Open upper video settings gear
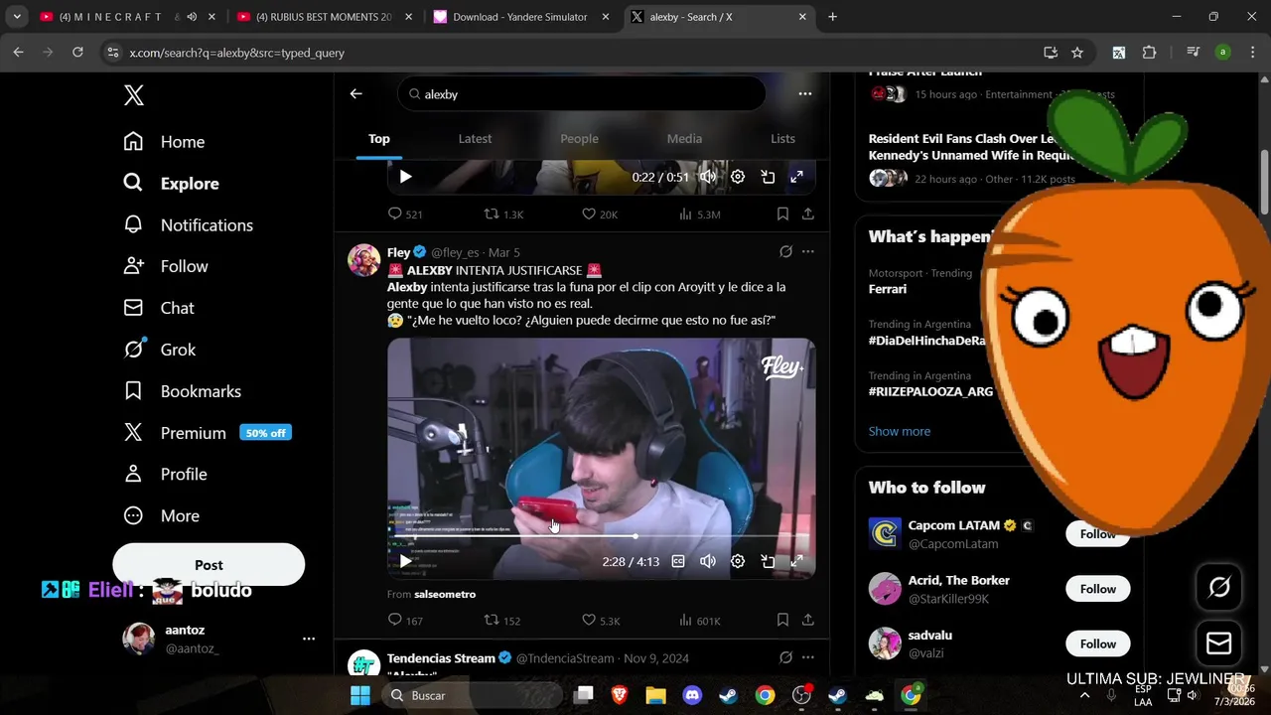Screen dimensions: 1271x715 coord(738,177)
